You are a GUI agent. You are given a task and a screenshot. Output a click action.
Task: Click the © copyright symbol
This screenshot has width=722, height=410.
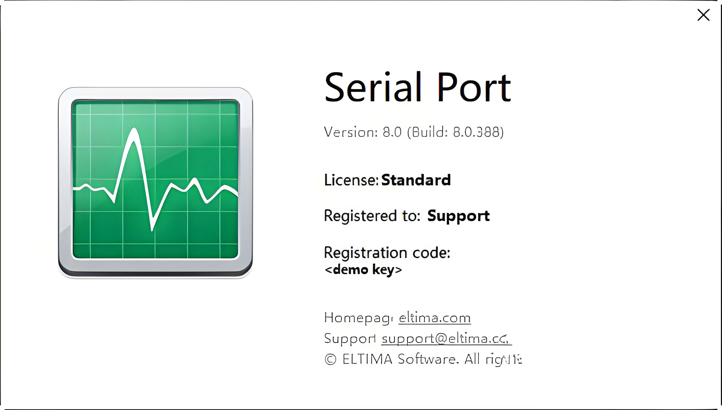[330, 359]
